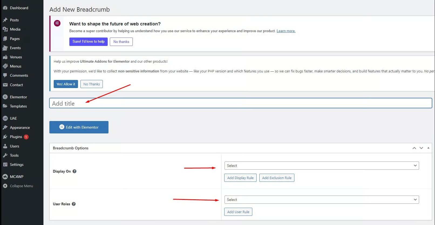Click the MC4WP sidebar icon
The height and width of the screenshot is (225, 435).
click(x=5, y=177)
